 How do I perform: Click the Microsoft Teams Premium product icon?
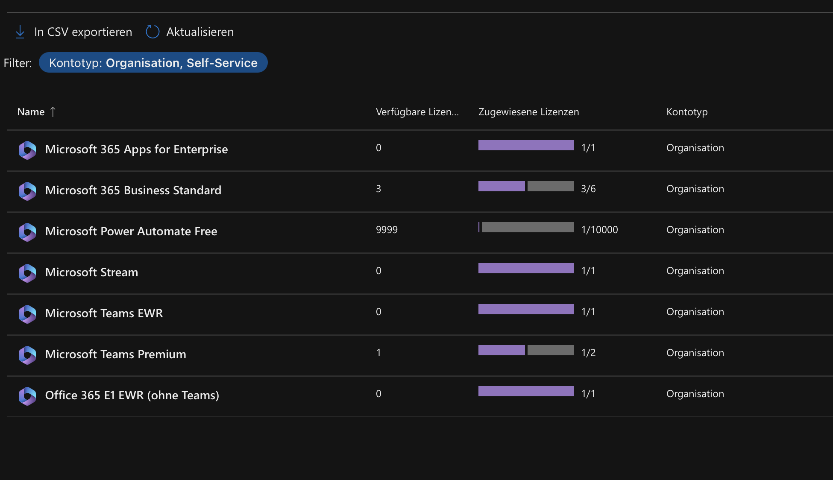click(27, 355)
